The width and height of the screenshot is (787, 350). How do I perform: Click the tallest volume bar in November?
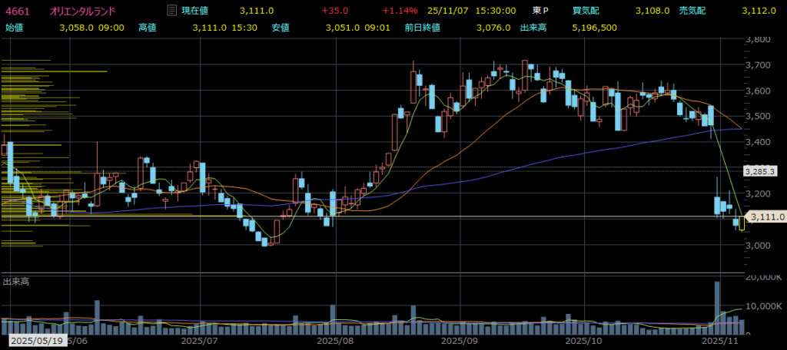pos(717,307)
